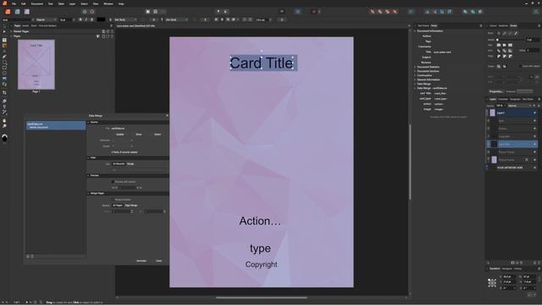Viewport: 542px width, 305px height.
Task: Select the first Cap style icon
Action: pos(499,45)
